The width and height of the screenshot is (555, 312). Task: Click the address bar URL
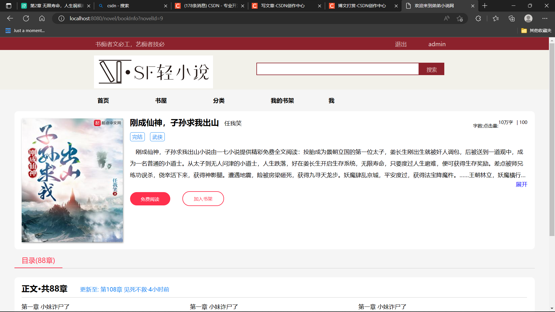[x=116, y=18]
